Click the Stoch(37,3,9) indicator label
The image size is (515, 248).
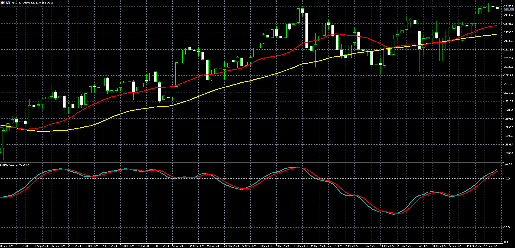point(15,165)
